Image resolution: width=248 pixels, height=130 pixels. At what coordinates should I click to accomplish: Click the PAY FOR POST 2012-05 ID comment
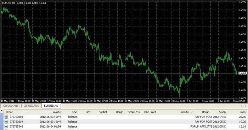pyautogui.click(x=210, y=122)
